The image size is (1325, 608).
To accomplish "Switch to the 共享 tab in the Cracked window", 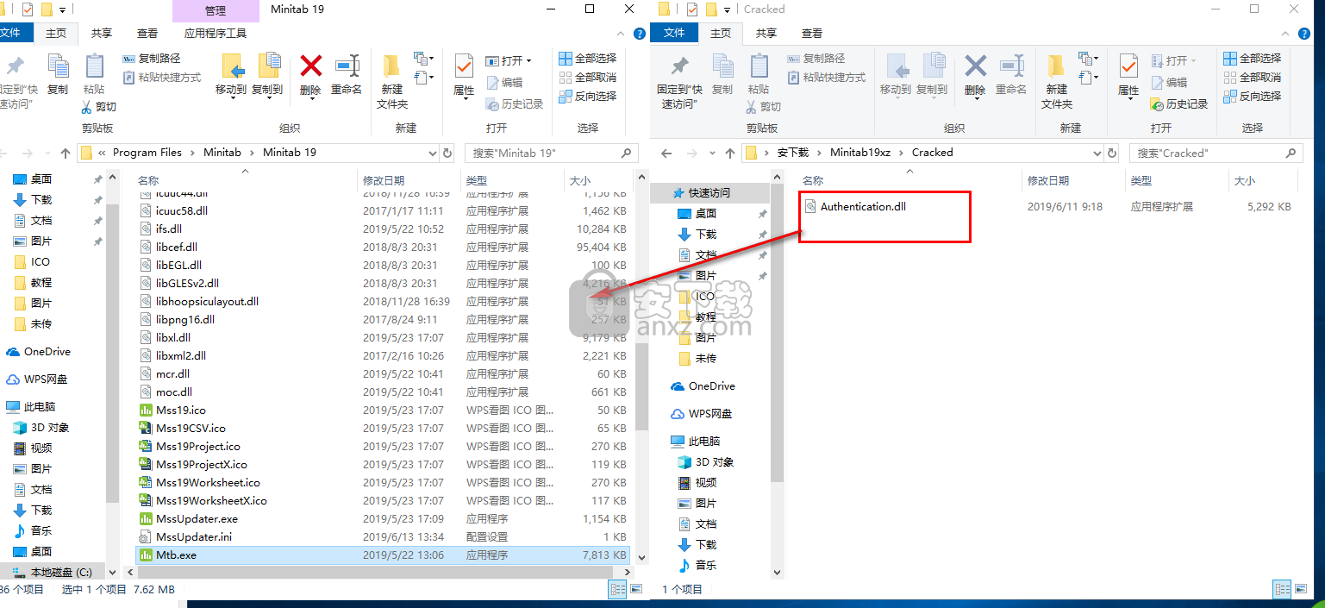I will click(x=766, y=34).
